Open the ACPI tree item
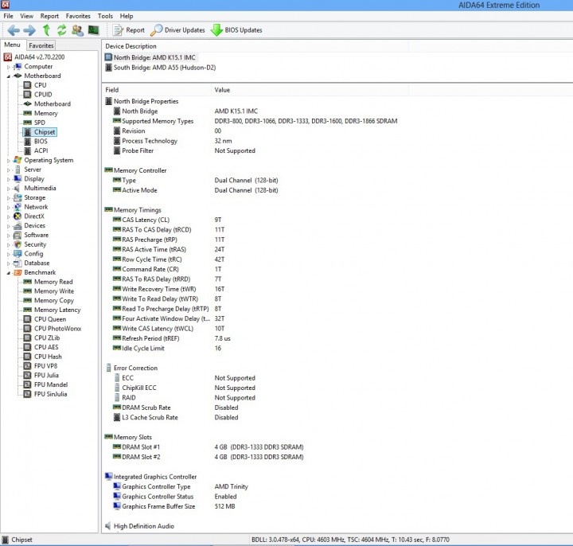Screen dimensions: 573x546 click(x=36, y=150)
